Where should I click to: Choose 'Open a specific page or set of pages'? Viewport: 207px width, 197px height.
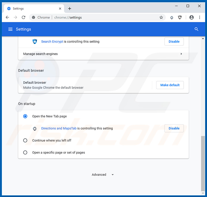pos(25,152)
